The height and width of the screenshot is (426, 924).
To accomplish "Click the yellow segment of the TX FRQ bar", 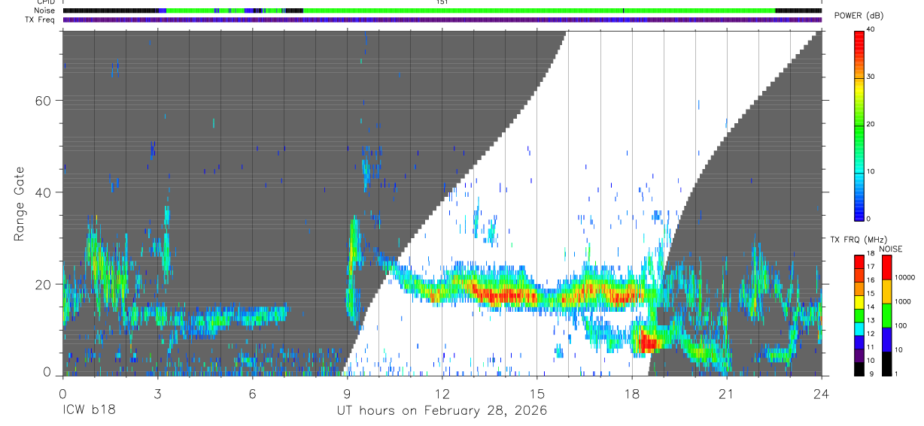I will [859, 302].
